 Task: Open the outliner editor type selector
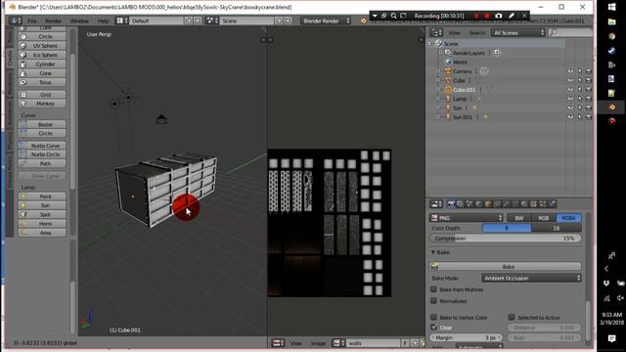point(436,33)
